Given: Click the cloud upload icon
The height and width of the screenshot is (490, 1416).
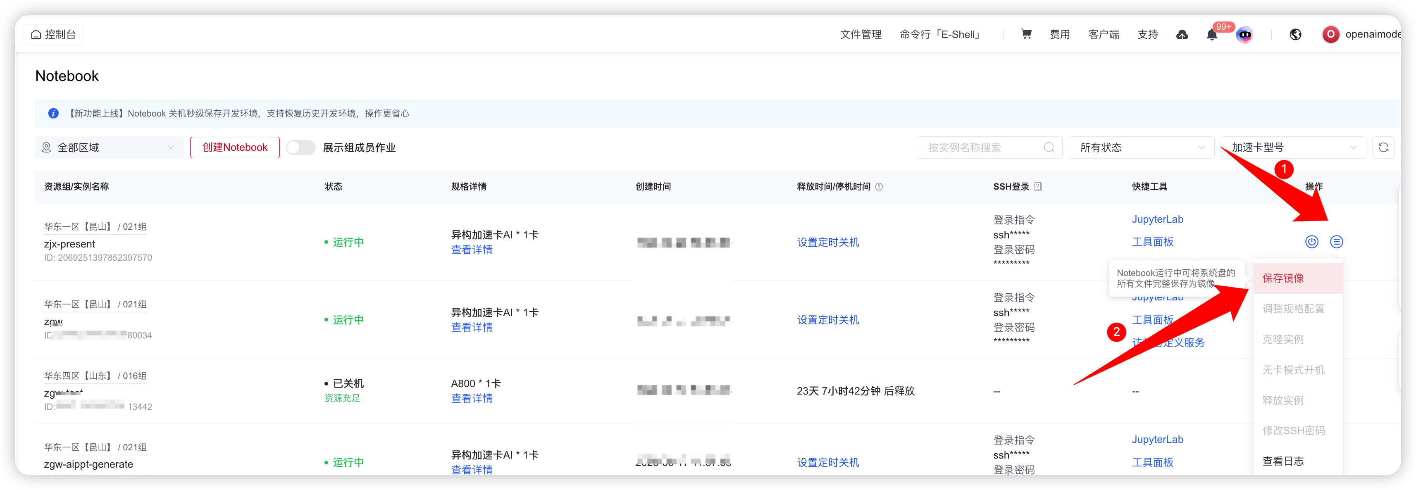Looking at the screenshot, I should 1182,35.
